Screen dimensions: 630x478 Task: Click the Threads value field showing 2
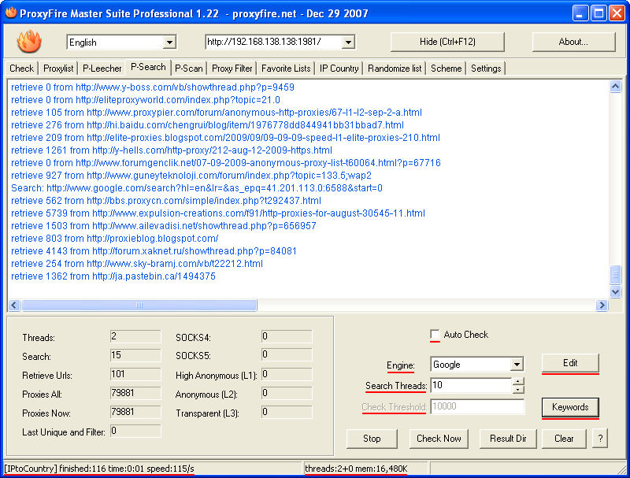pyautogui.click(x=135, y=336)
